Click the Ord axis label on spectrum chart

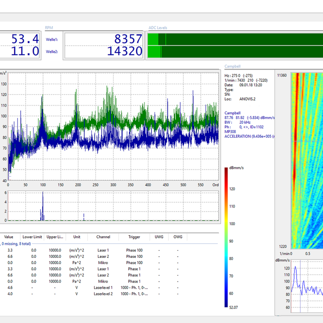pyautogui.click(x=216, y=185)
